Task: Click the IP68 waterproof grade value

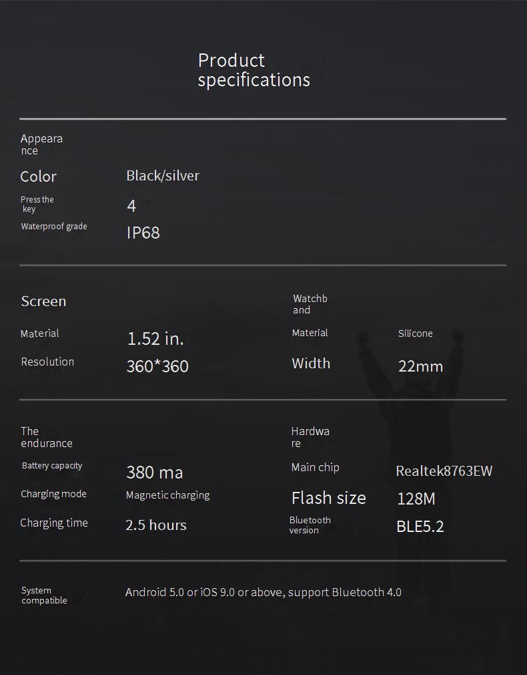Action: (143, 233)
